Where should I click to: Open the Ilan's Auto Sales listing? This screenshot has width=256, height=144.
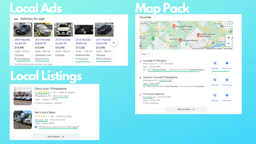[45, 112]
